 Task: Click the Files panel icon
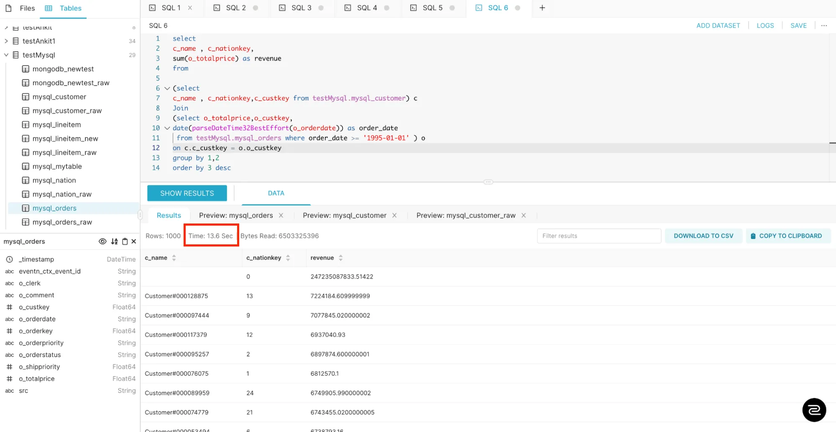pos(8,8)
